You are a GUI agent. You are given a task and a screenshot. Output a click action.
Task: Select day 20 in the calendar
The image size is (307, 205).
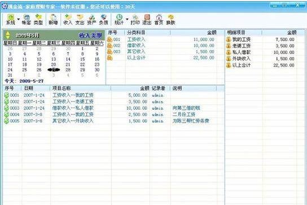click(54, 65)
